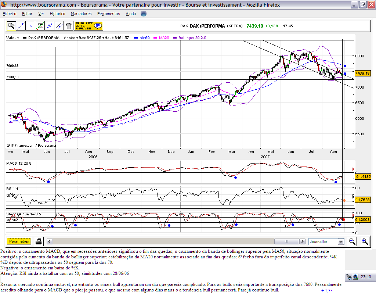Click the 44,7528 RSI value tag
The height and width of the screenshot is (294, 376).
362,200
